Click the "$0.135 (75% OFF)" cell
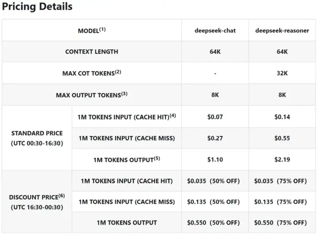This screenshot has width=325, height=235. [x=282, y=202]
